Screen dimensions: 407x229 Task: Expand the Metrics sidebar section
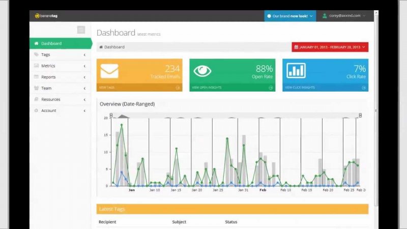point(60,66)
